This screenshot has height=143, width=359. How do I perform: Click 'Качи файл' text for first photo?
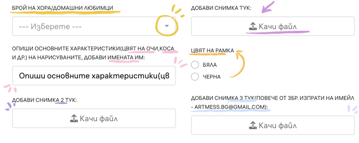[278, 27]
